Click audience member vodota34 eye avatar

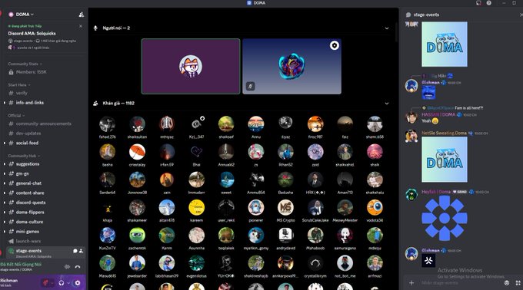375,207
